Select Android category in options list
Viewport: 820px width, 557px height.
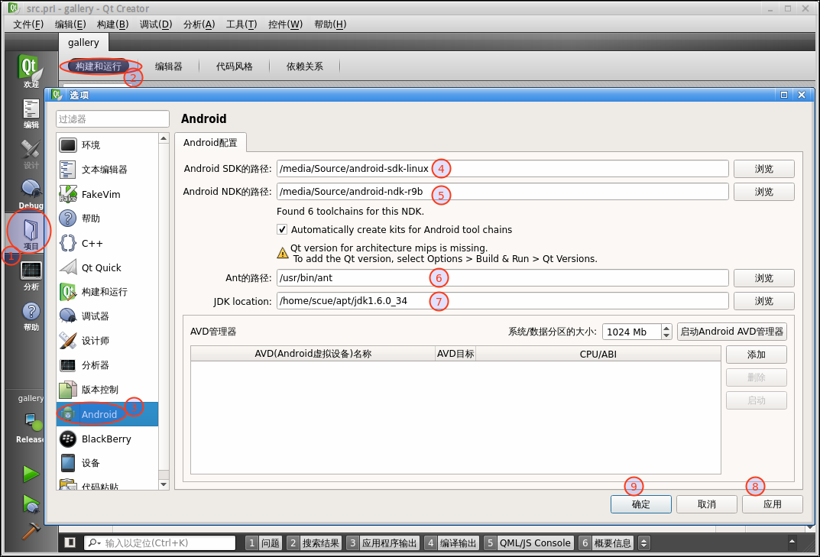pos(107,414)
